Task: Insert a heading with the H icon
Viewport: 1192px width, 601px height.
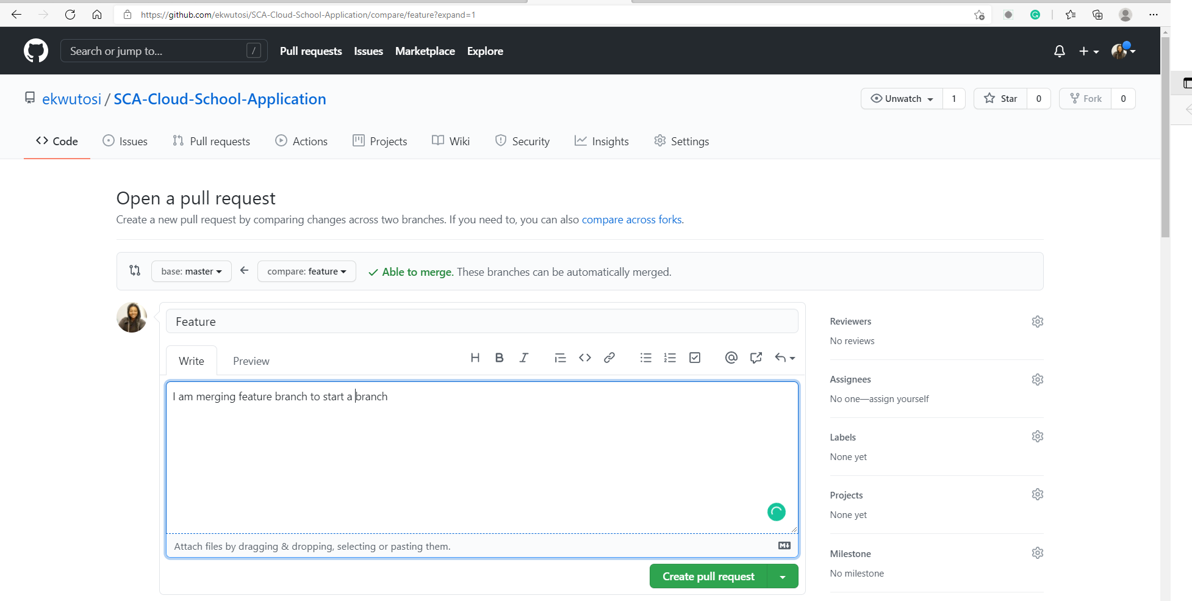Action: (x=475, y=358)
